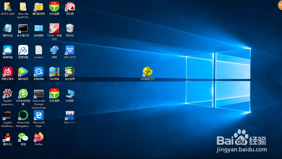The image size is (282, 159).
Task: Open the JACKY LAW user folder
Action: 8,7
